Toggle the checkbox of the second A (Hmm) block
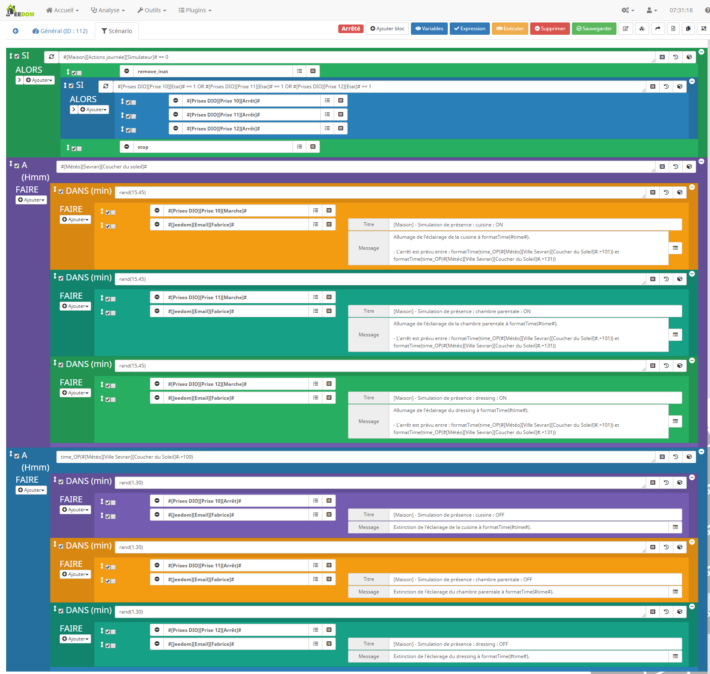The height and width of the screenshot is (674, 710). coord(17,456)
